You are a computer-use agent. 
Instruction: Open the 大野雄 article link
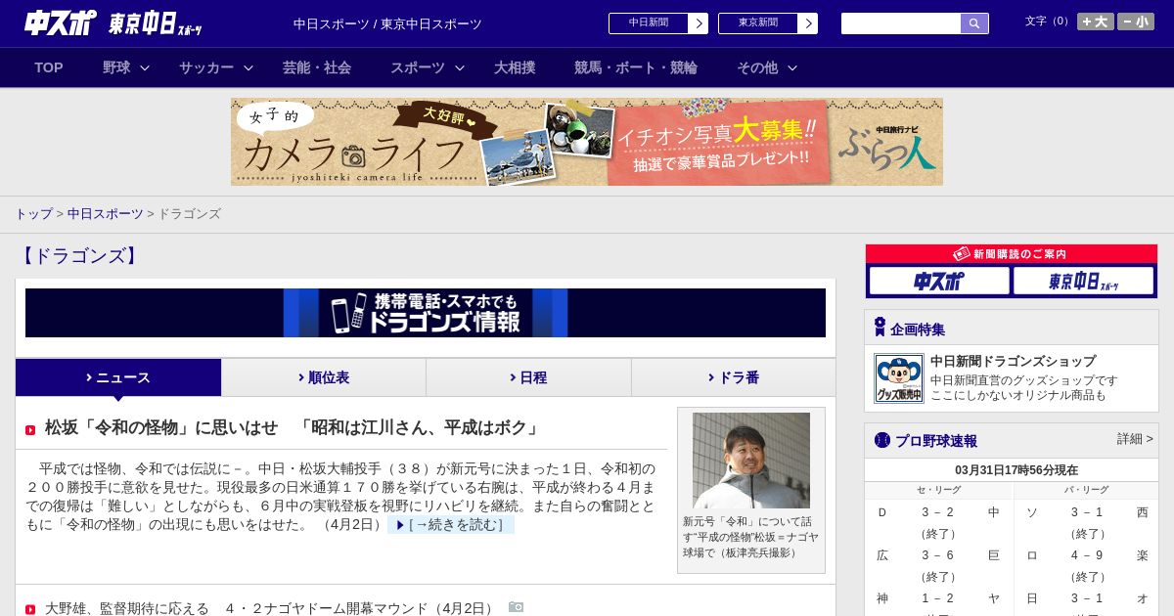tap(271, 608)
